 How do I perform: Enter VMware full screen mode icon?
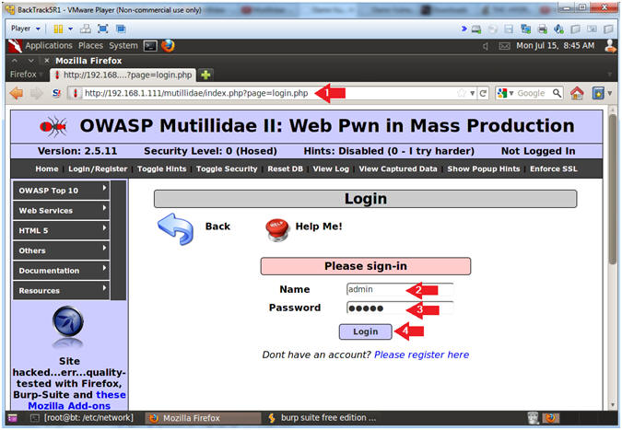pyautogui.click(x=102, y=29)
